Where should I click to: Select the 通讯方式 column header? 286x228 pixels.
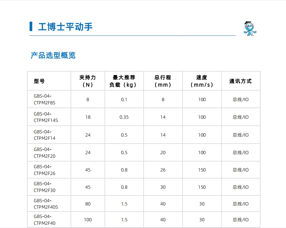click(x=240, y=81)
